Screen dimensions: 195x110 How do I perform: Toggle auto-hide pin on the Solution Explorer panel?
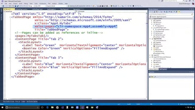(192, 9)
